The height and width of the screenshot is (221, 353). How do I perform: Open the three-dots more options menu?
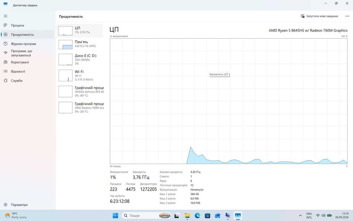point(347,16)
